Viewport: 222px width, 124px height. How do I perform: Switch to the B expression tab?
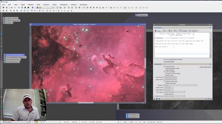pos(170,31)
